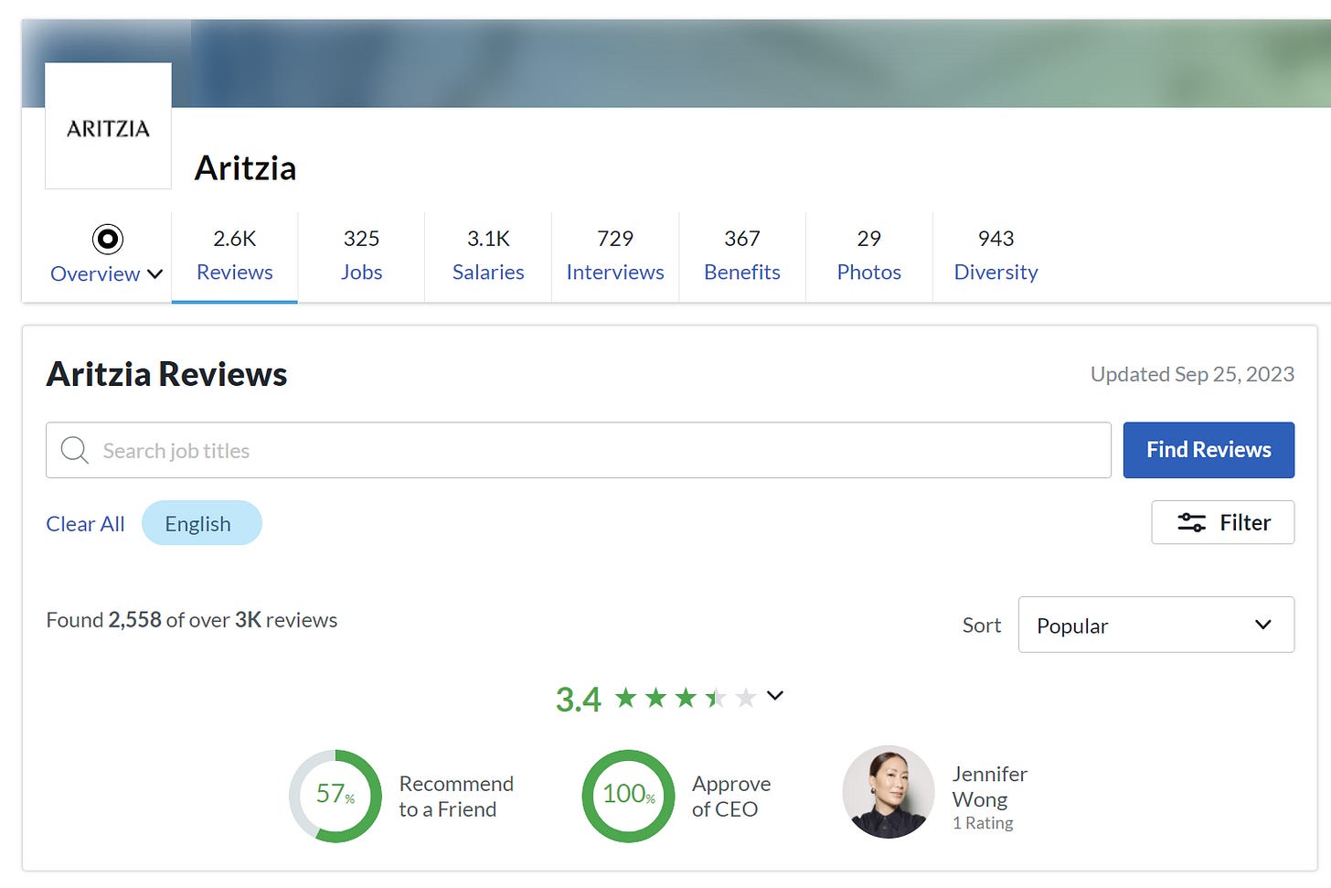This screenshot has width=1331, height=888.
Task: Click the star rating row
Action: click(686, 699)
